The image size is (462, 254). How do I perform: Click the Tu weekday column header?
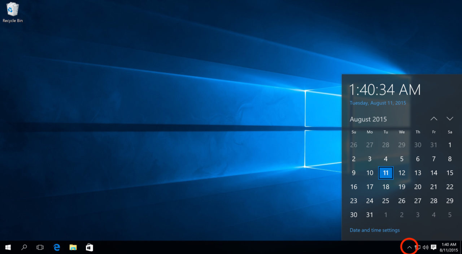click(386, 132)
